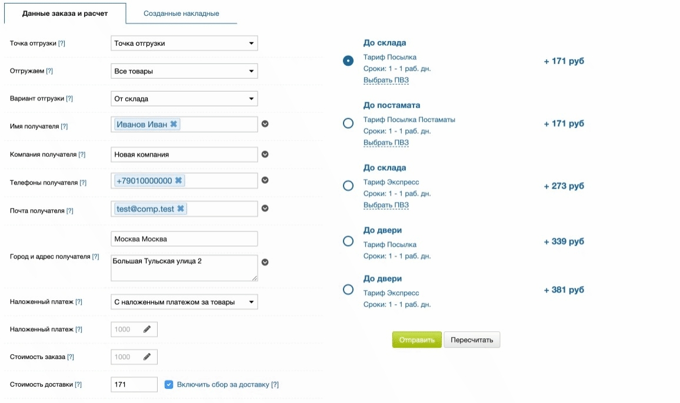Screen dimensions: 680x403
Task: Open help hint next to Почта получателя
Action: tap(70, 211)
